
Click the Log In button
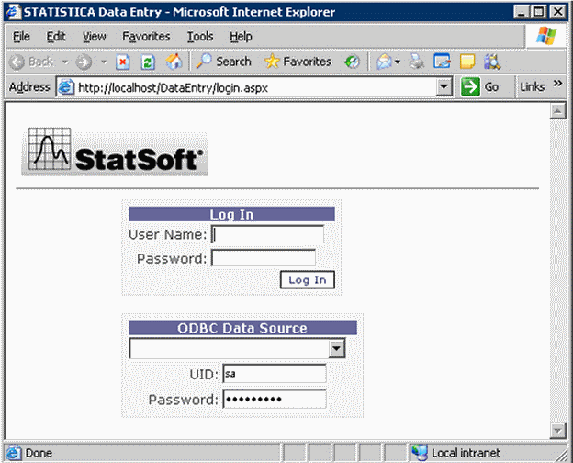pyautogui.click(x=308, y=280)
